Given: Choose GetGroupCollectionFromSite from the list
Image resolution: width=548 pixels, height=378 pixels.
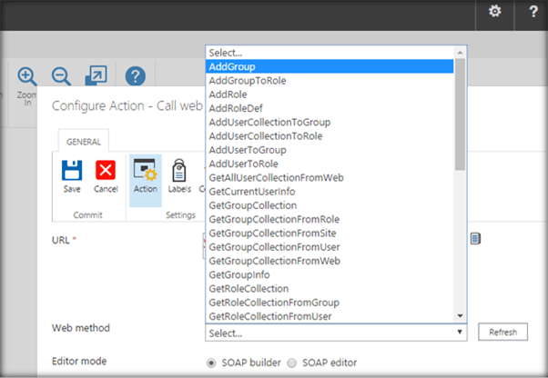Looking at the screenshot, I should pos(330,233).
